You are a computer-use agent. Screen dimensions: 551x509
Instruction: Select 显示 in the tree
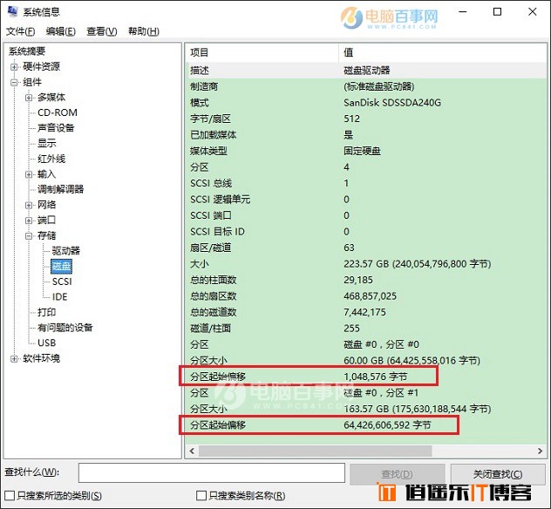[x=47, y=143]
